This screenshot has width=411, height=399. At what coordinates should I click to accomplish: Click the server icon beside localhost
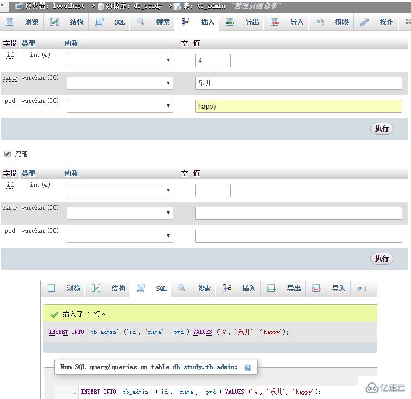[x=19, y=6]
